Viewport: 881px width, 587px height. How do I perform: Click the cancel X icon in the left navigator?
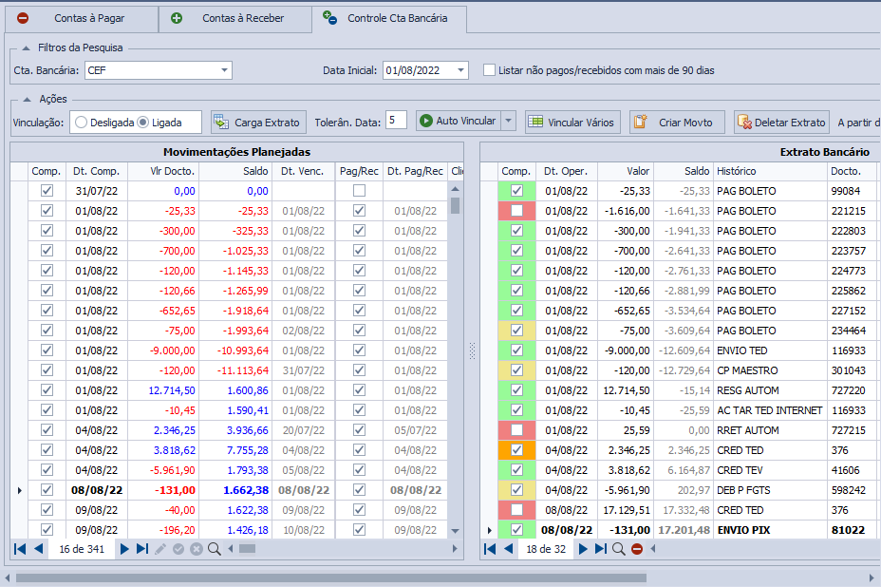197,549
